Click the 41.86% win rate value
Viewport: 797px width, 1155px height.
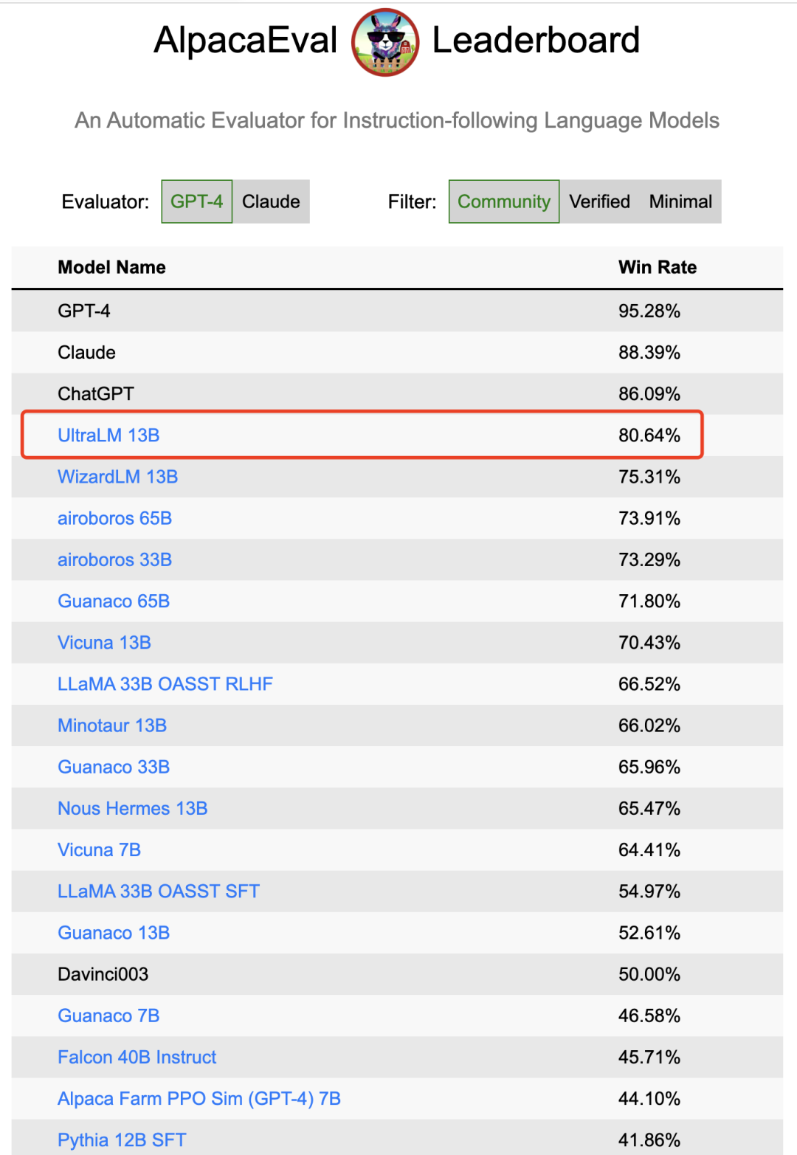(649, 1140)
